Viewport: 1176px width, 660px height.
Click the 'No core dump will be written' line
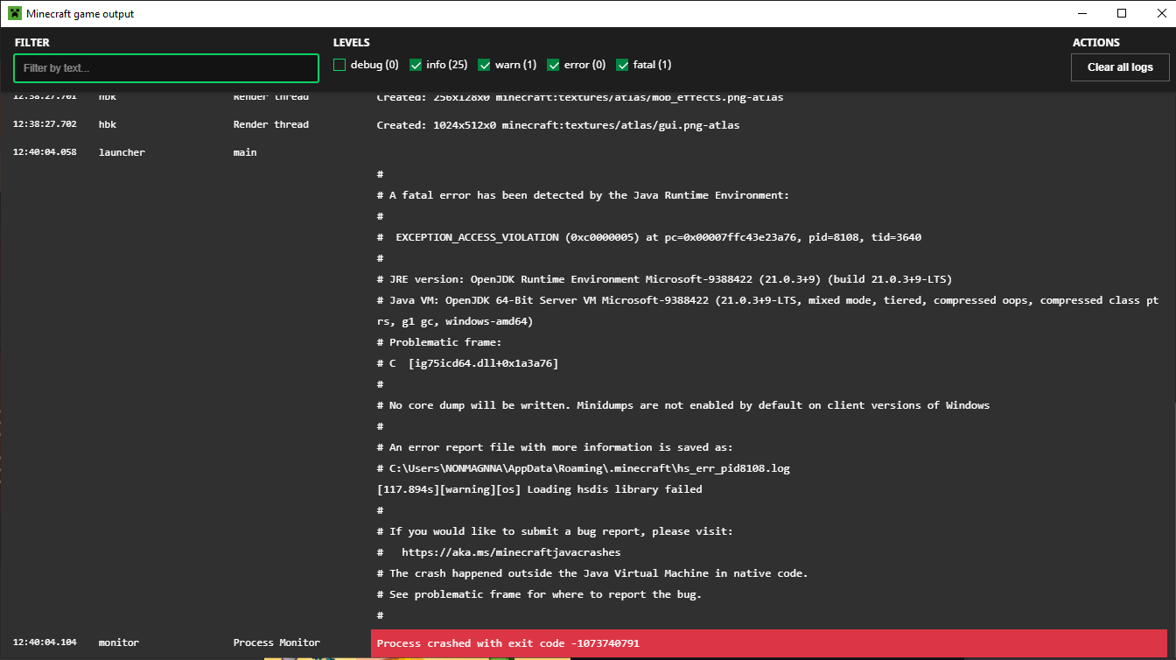[x=682, y=405]
